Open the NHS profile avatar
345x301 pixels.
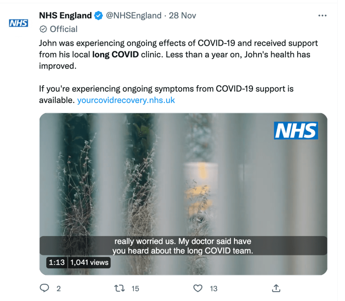click(18, 23)
